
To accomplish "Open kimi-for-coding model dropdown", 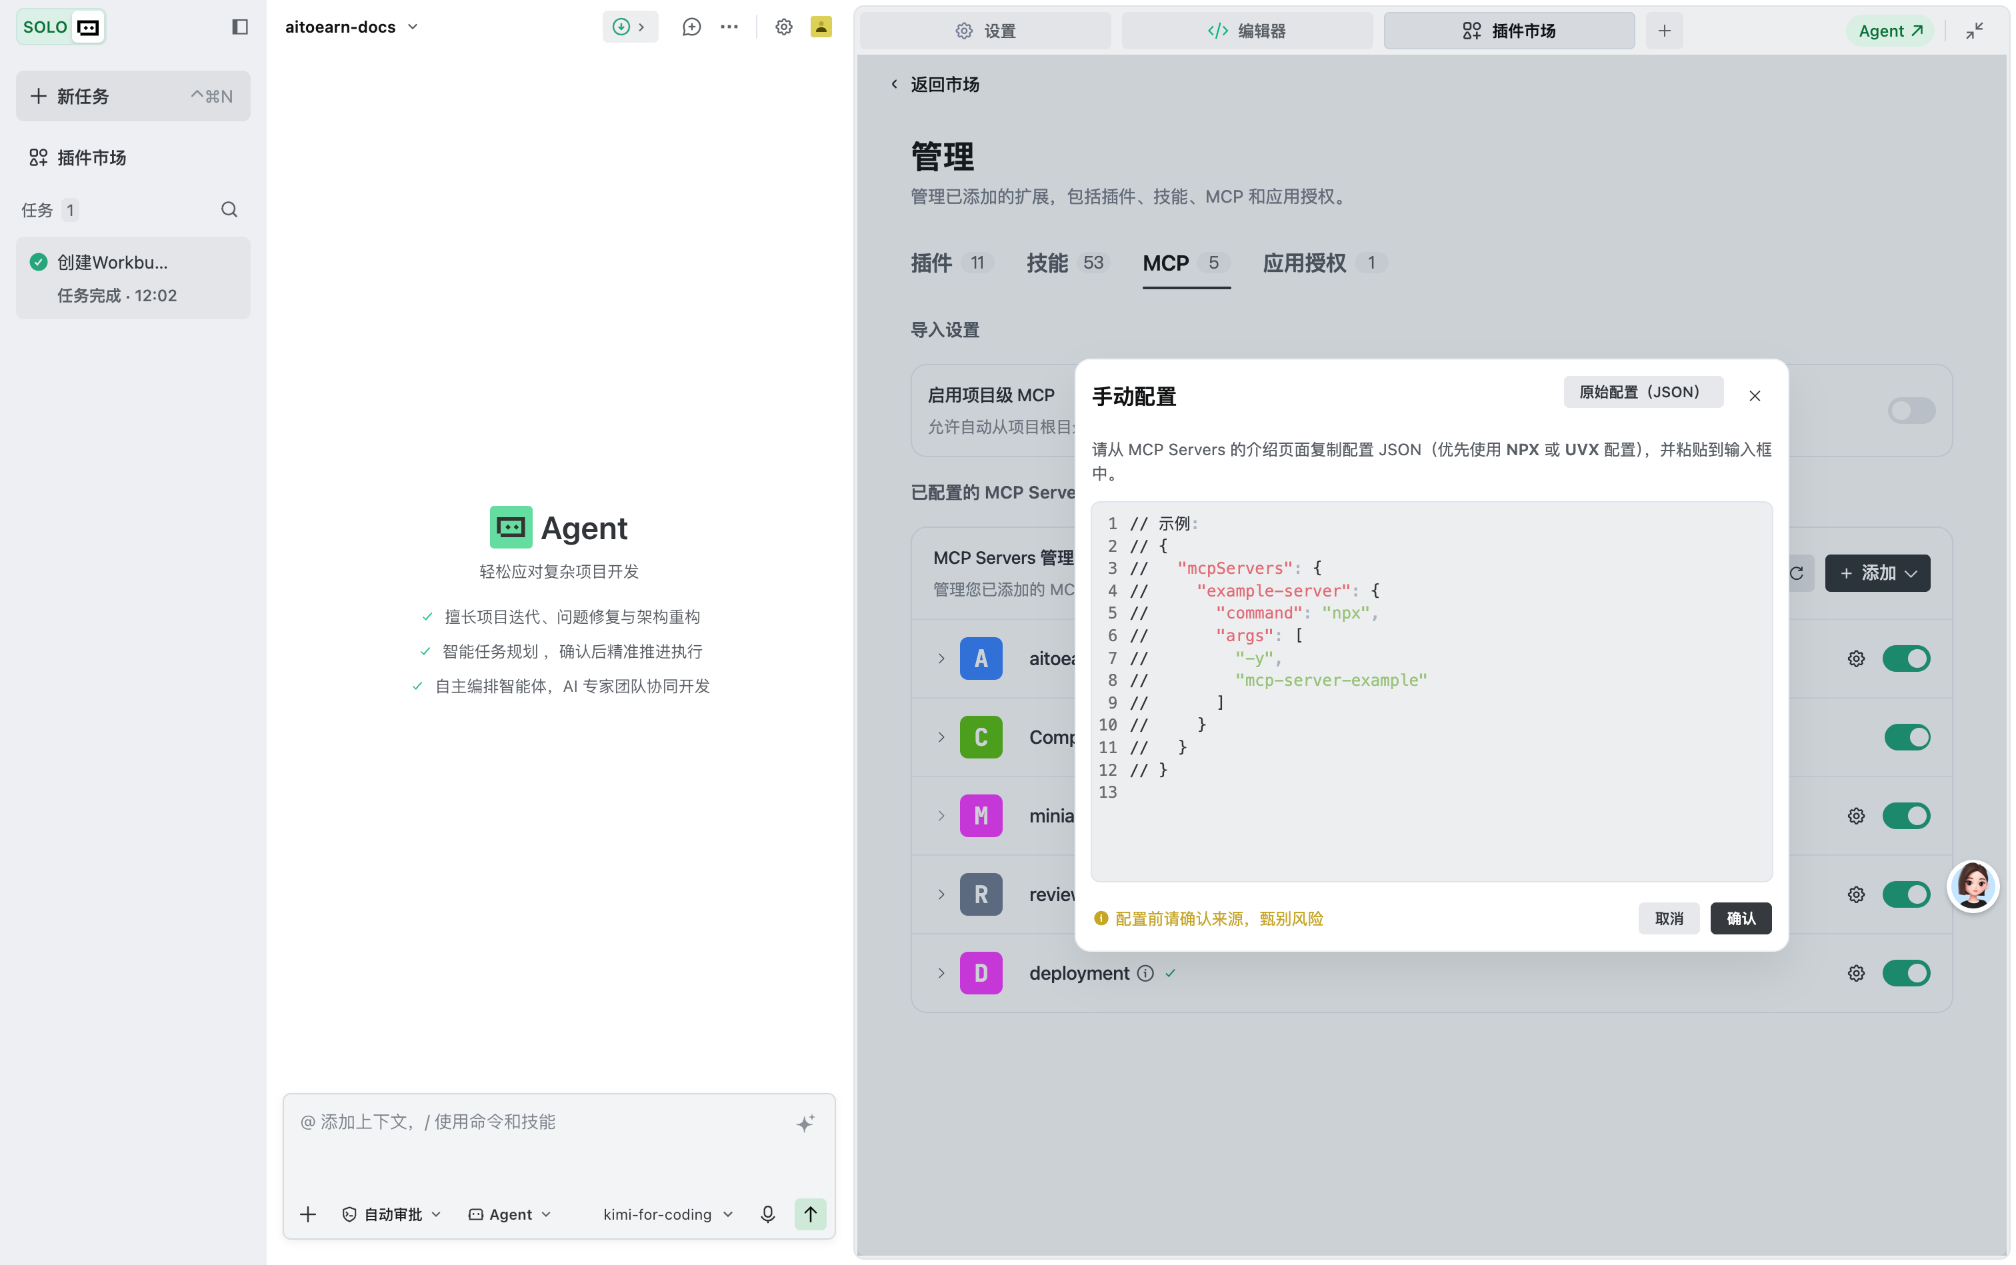I will pyautogui.click(x=668, y=1214).
